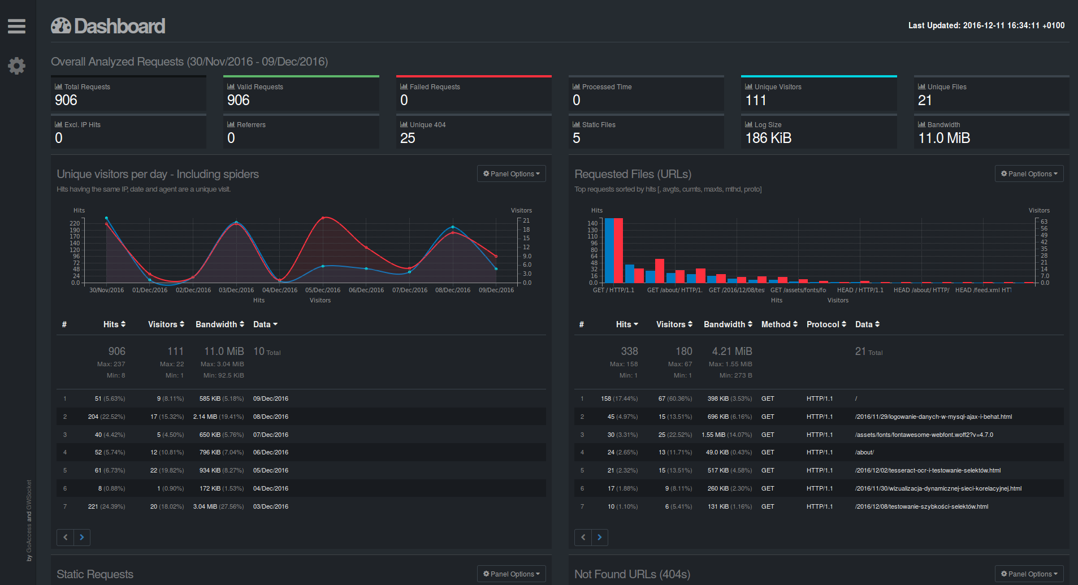The width and height of the screenshot is (1078, 585).
Task: Click the Overall Analyzed Requests heading
Action: 189,62
